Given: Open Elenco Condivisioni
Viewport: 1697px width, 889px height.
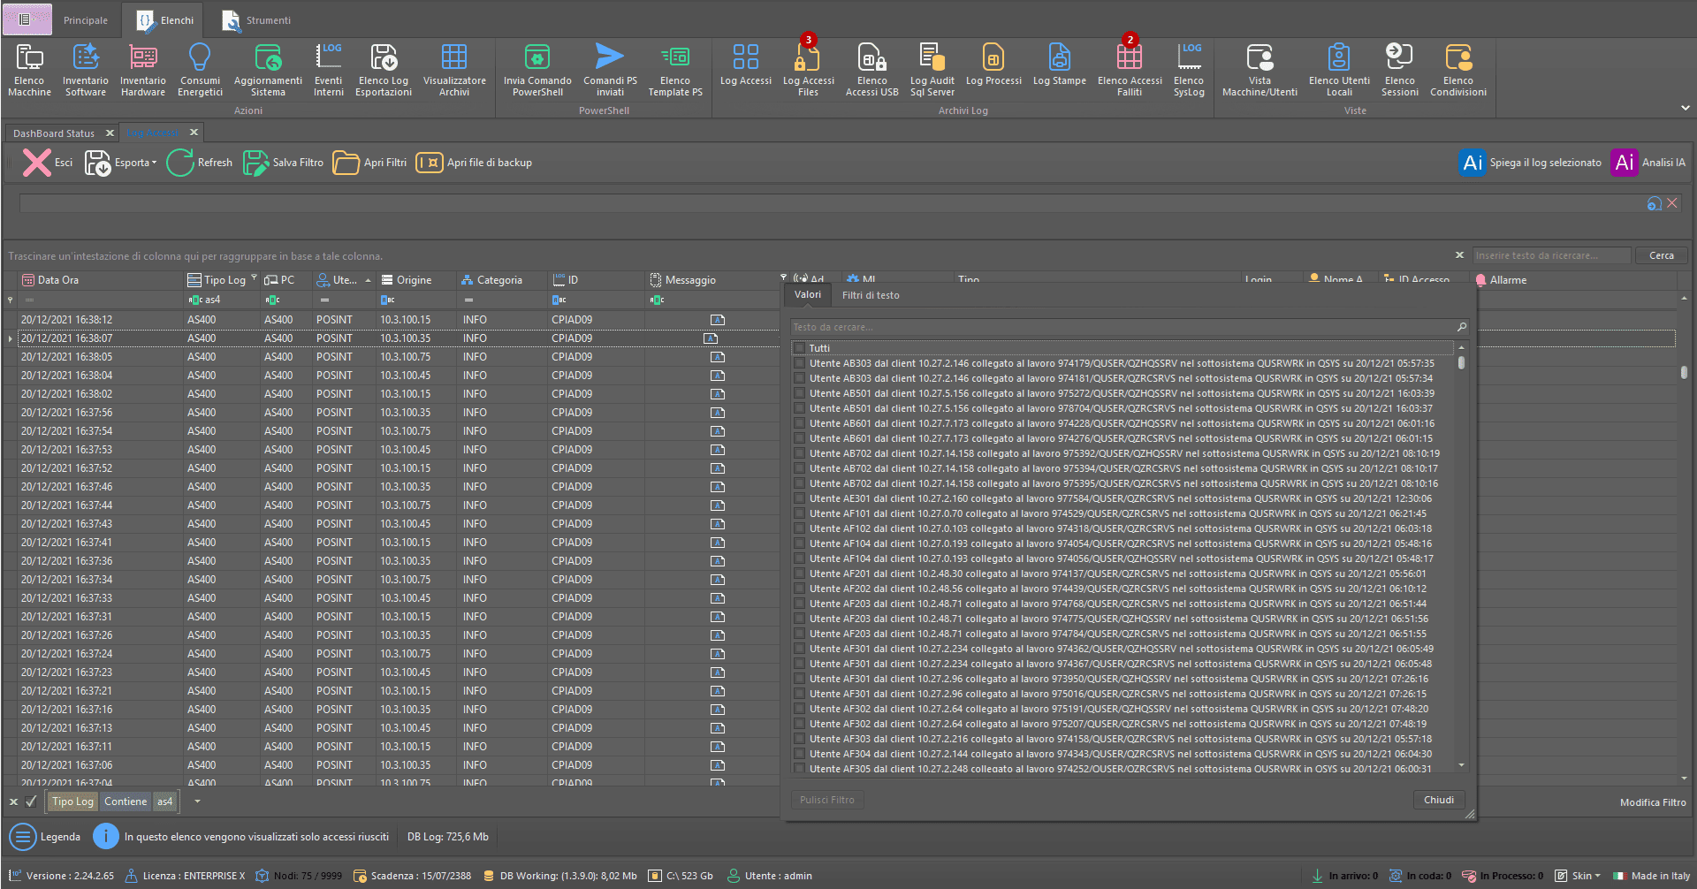Looking at the screenshot, I should click(1458, 70).
